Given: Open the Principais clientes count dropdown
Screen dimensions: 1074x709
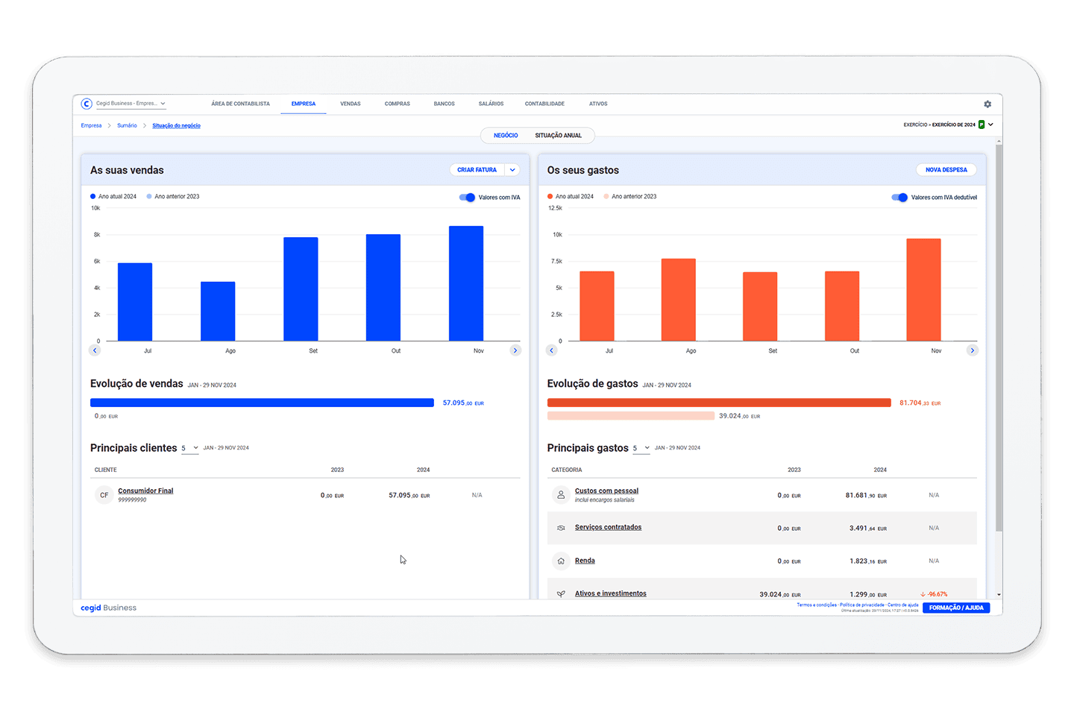Looking at the screenshot, I should coord(190,448).
